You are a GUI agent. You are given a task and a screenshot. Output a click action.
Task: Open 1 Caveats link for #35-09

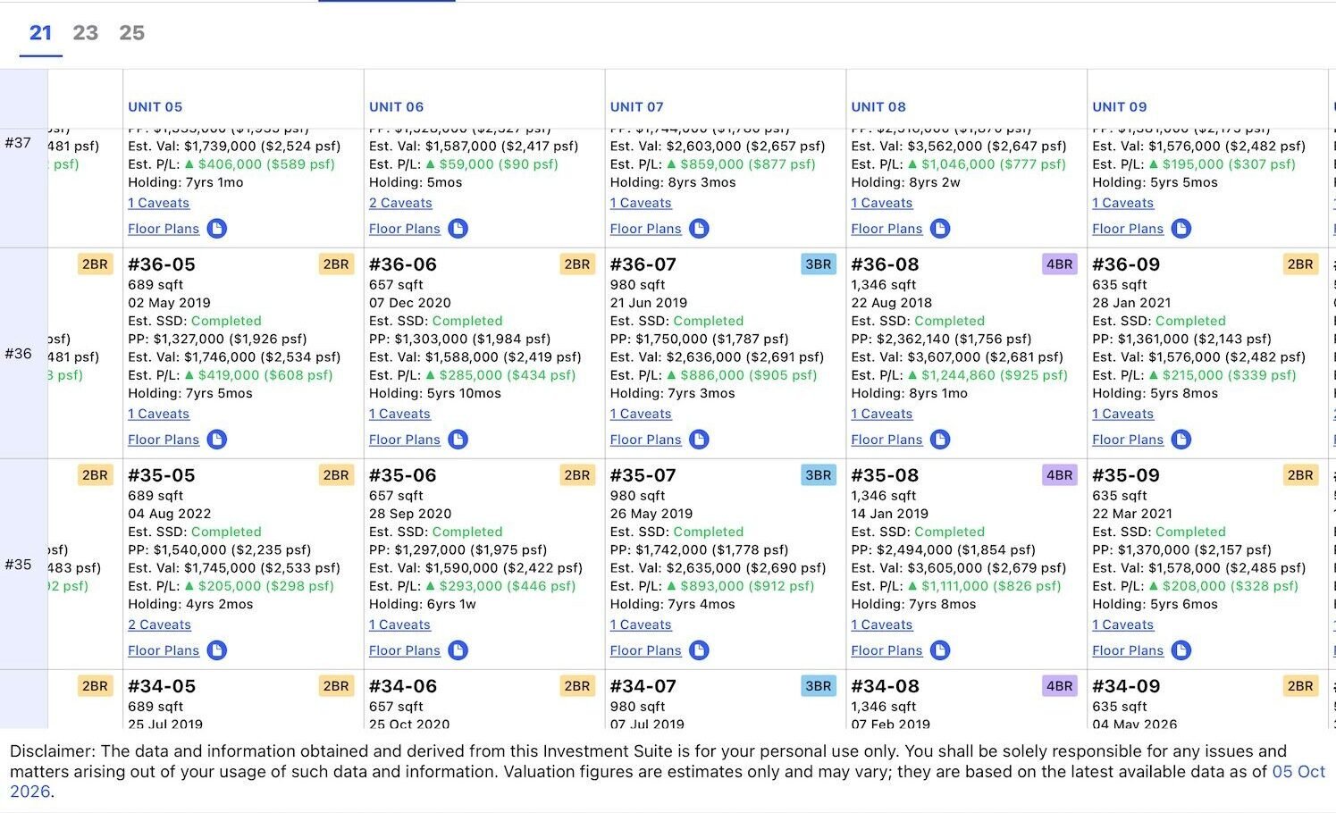click(x=1123, y=624)
